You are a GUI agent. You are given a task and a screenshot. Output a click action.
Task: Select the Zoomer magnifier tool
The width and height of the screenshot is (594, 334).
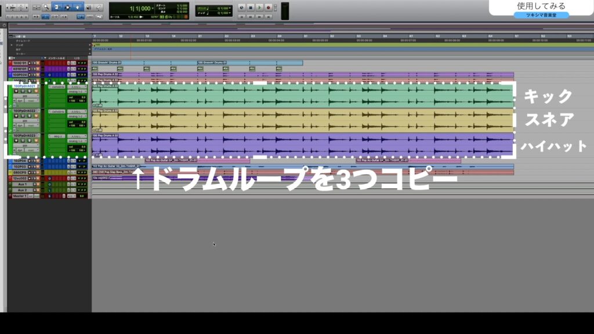[46, 7]
